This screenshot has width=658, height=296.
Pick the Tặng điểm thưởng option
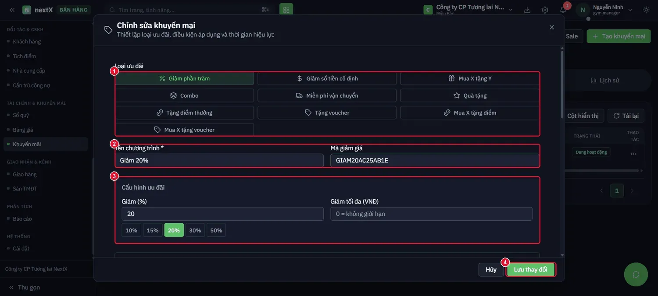185,113
